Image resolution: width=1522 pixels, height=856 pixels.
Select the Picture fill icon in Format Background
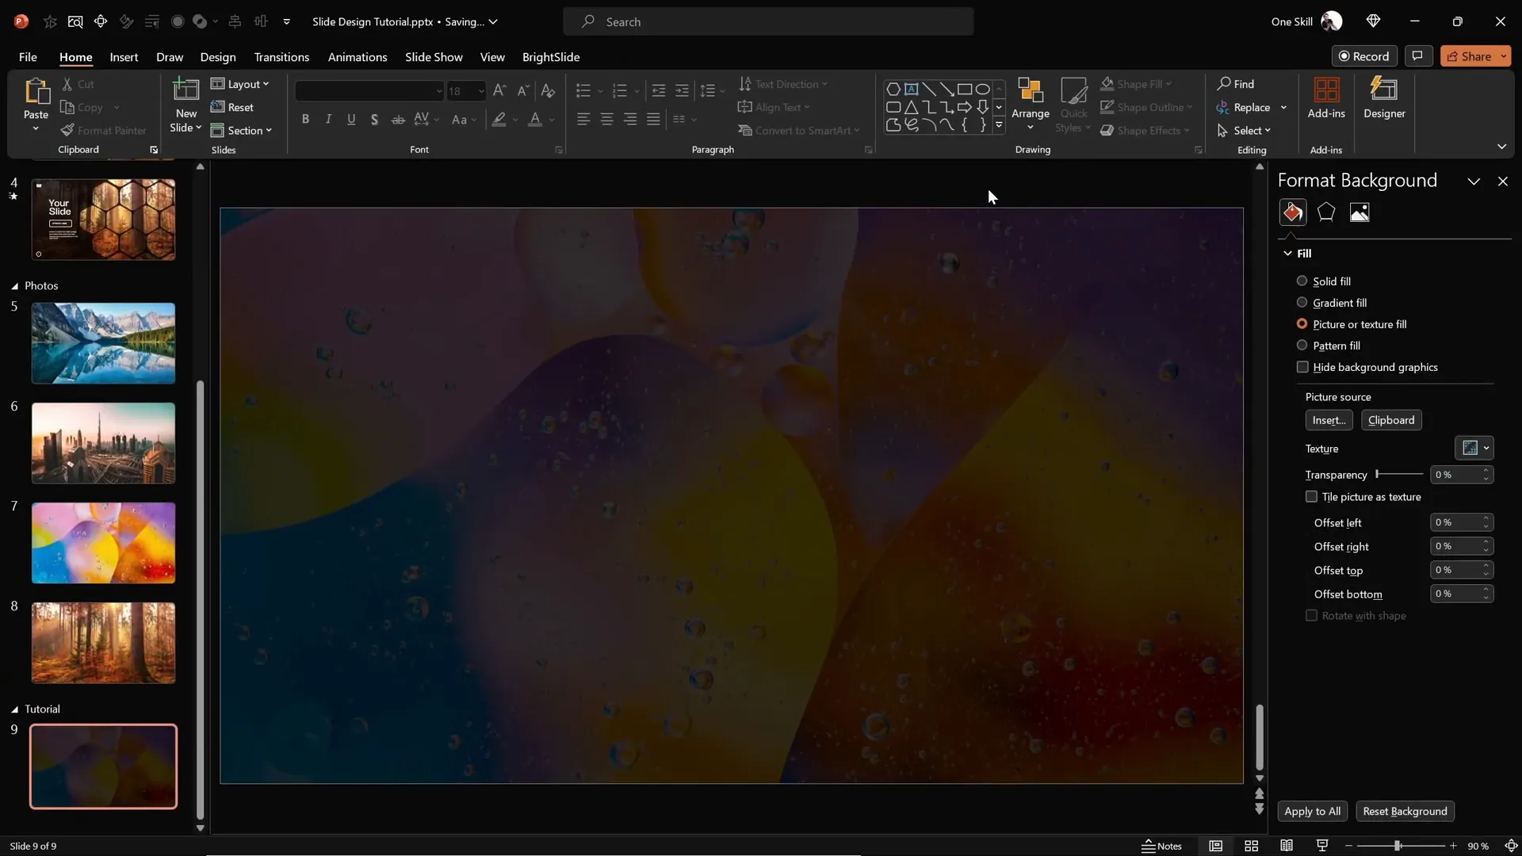point(1359,212)
